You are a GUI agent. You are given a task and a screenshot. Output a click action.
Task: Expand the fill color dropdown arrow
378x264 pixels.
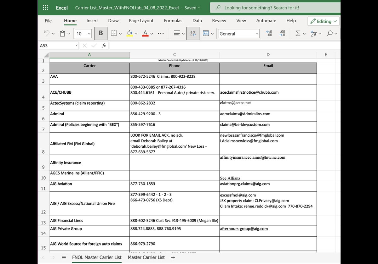coord(136,34)
